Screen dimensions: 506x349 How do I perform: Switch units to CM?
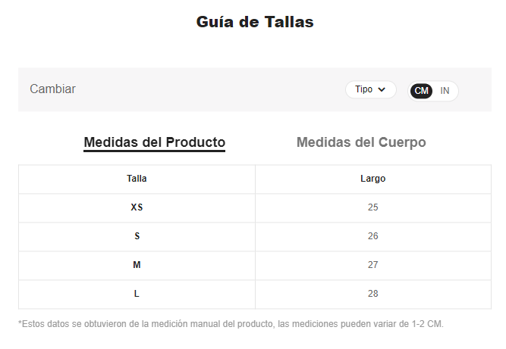point(421,91)
